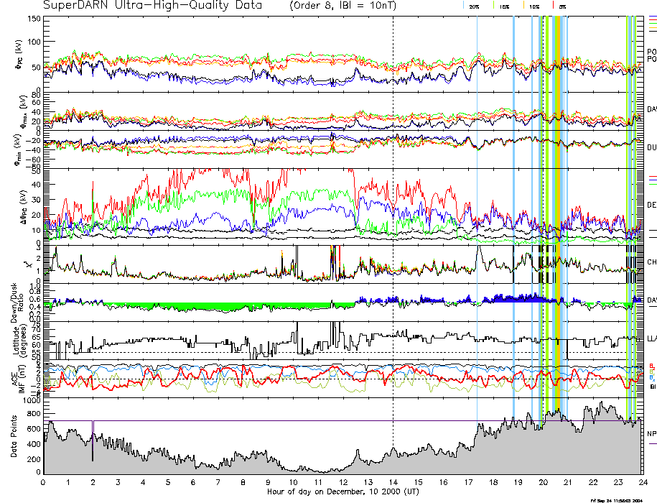The height and width of the screenshot is (503, 657).
Task: Click the 1000 tick label on Data Points axis
Action: [32, 402]
